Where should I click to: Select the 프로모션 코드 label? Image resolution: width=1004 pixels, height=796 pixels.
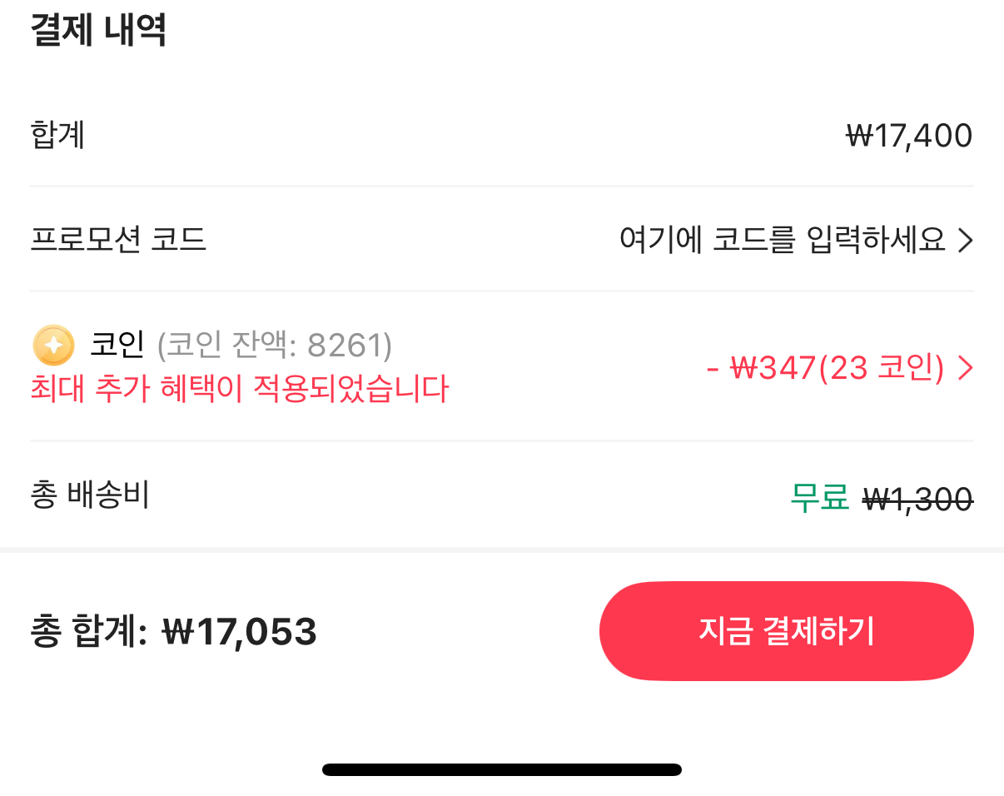(x=118, y=241)
